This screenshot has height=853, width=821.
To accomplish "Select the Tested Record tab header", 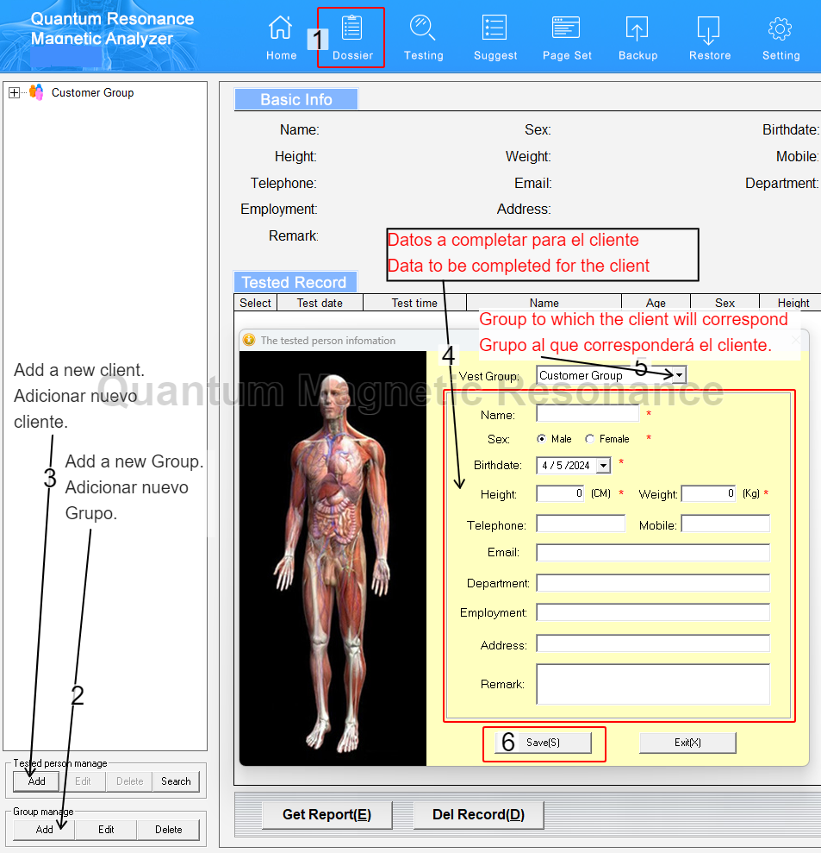I will tap(295, 282).
